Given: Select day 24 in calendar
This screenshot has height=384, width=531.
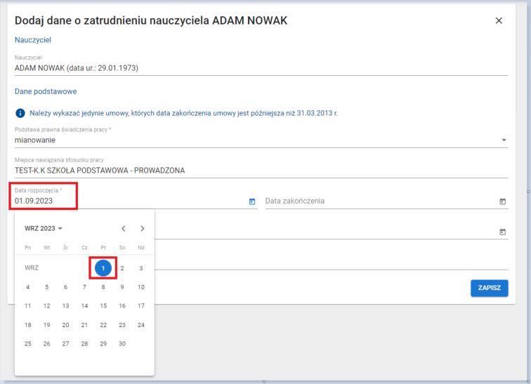Looking at the screenshot, I should [141, 324].
